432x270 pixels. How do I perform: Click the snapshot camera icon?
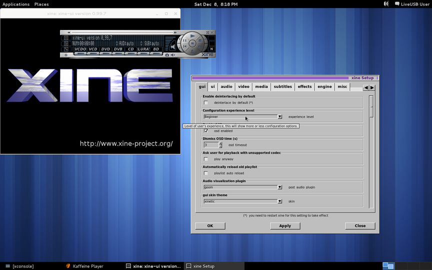point(167,55)
